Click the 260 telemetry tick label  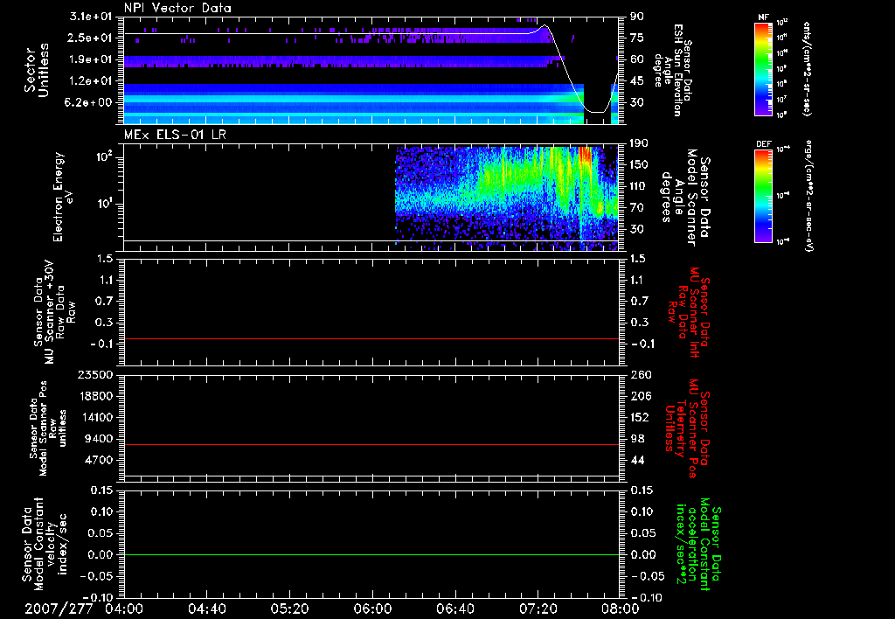click(639, 374)
